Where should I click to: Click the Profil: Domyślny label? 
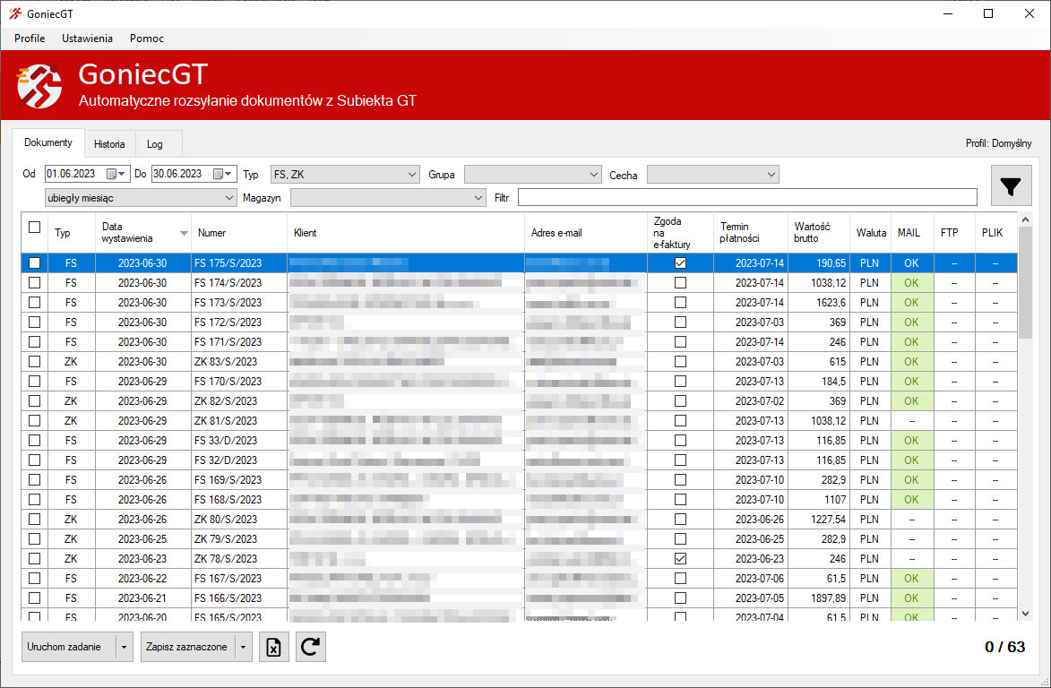(x=998, y=143)
